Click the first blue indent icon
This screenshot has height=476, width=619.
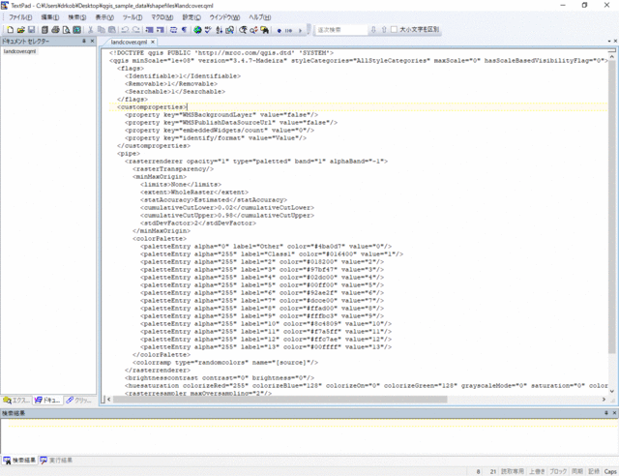point(149,30)
